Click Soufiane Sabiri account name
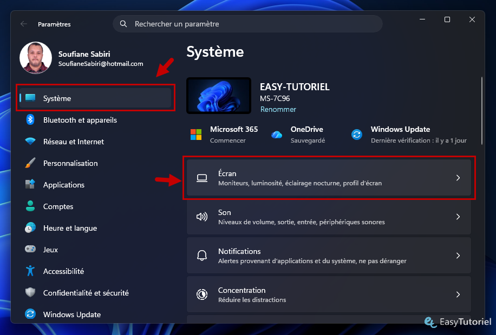Viewport: 496px width, 335px height. tap(84, 54)
